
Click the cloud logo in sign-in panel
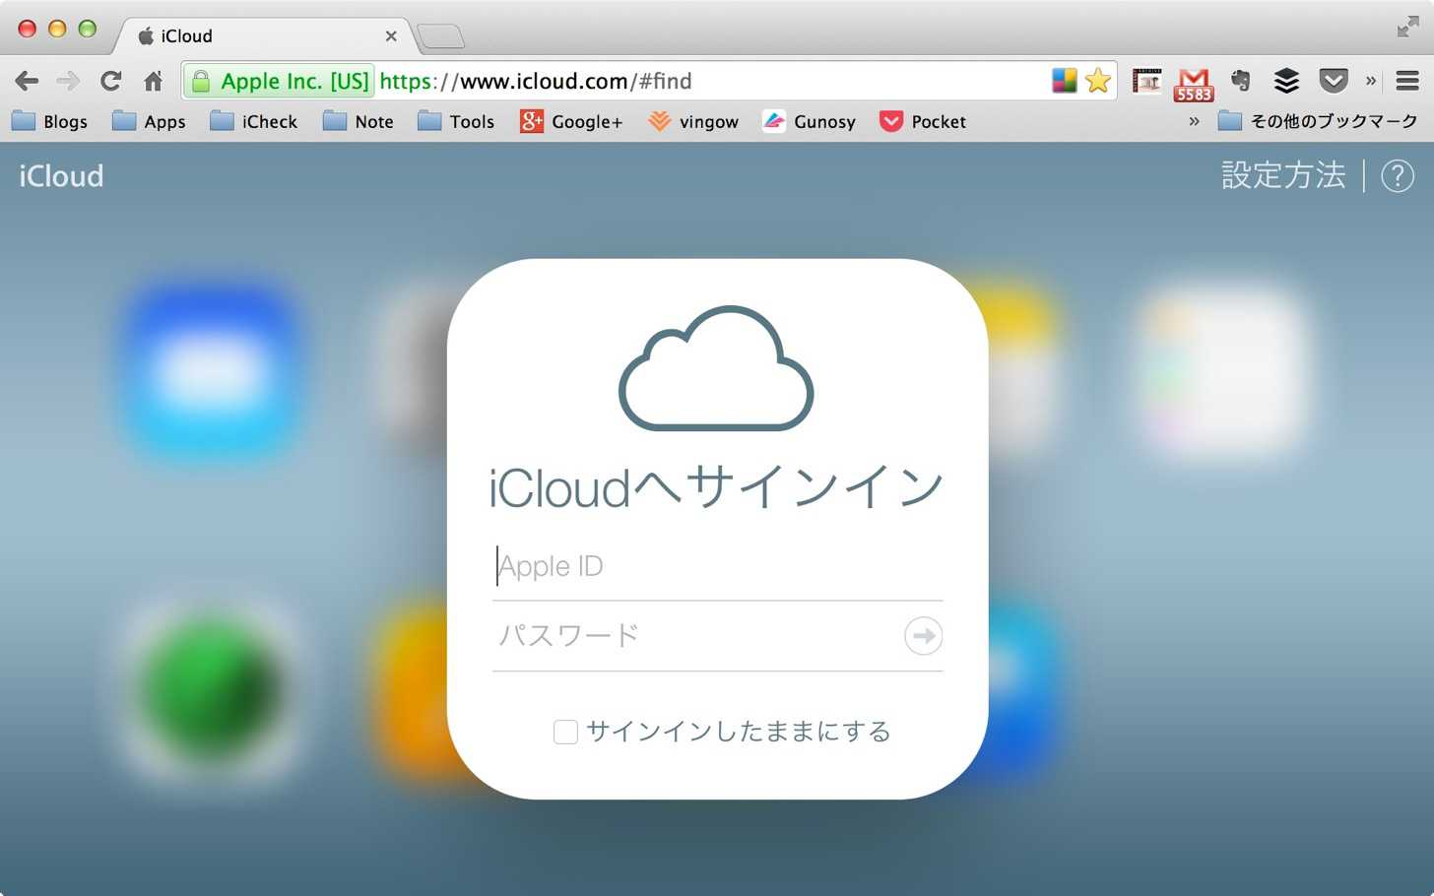(x=716, y=368)
